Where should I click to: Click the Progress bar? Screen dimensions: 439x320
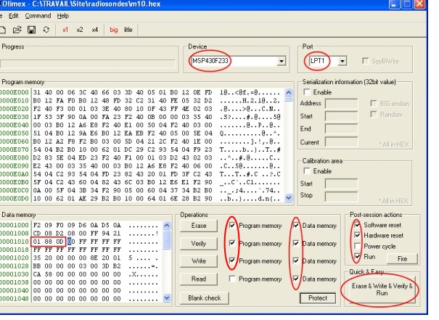pos(88,64)
